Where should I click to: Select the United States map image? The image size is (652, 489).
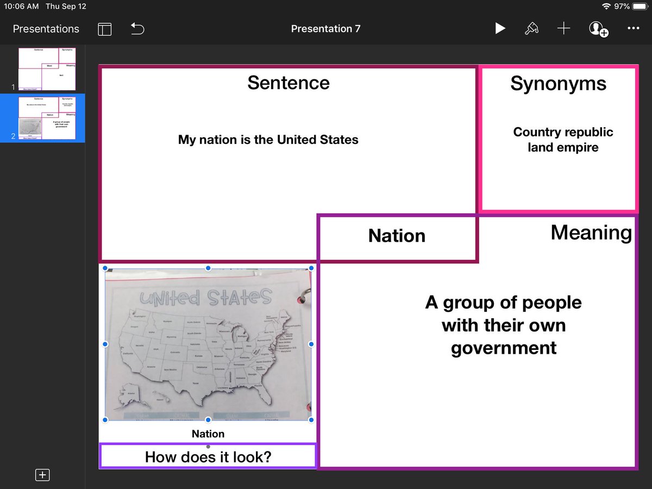point(208,344)
